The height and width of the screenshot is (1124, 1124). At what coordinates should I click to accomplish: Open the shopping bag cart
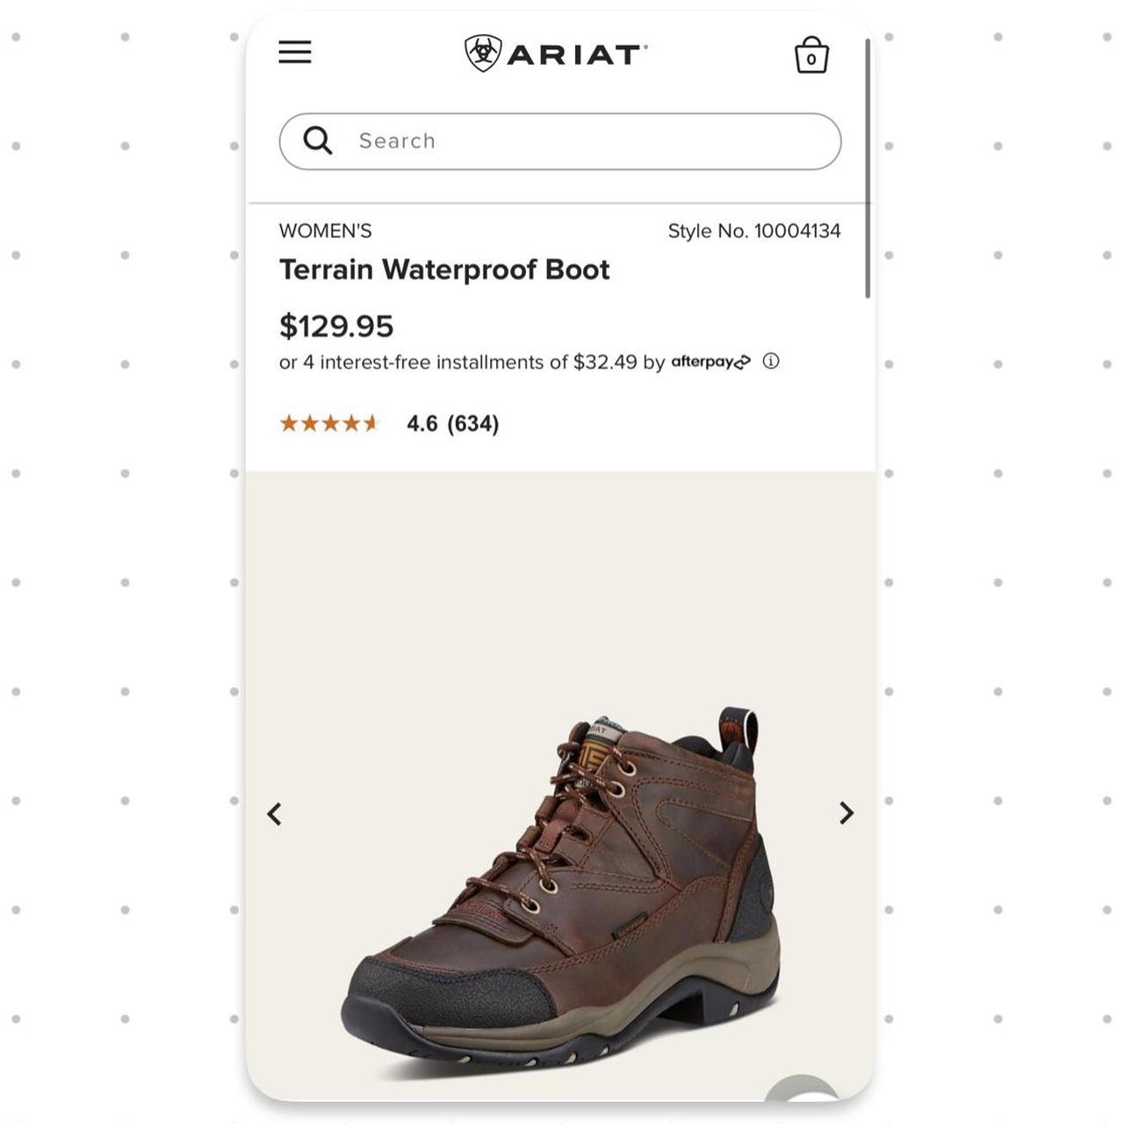click(x=811, y=54)
